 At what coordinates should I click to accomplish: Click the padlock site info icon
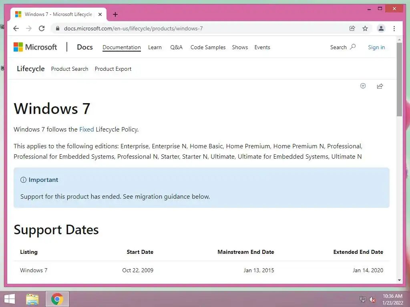coord(58,28)
